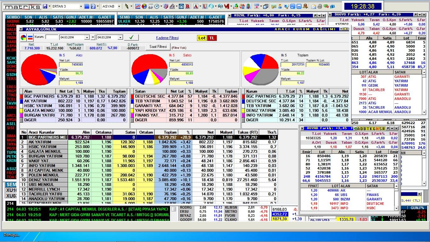Click the blue floppy disk save icon
Screen dimensions: 430x242
coord(45,6)
